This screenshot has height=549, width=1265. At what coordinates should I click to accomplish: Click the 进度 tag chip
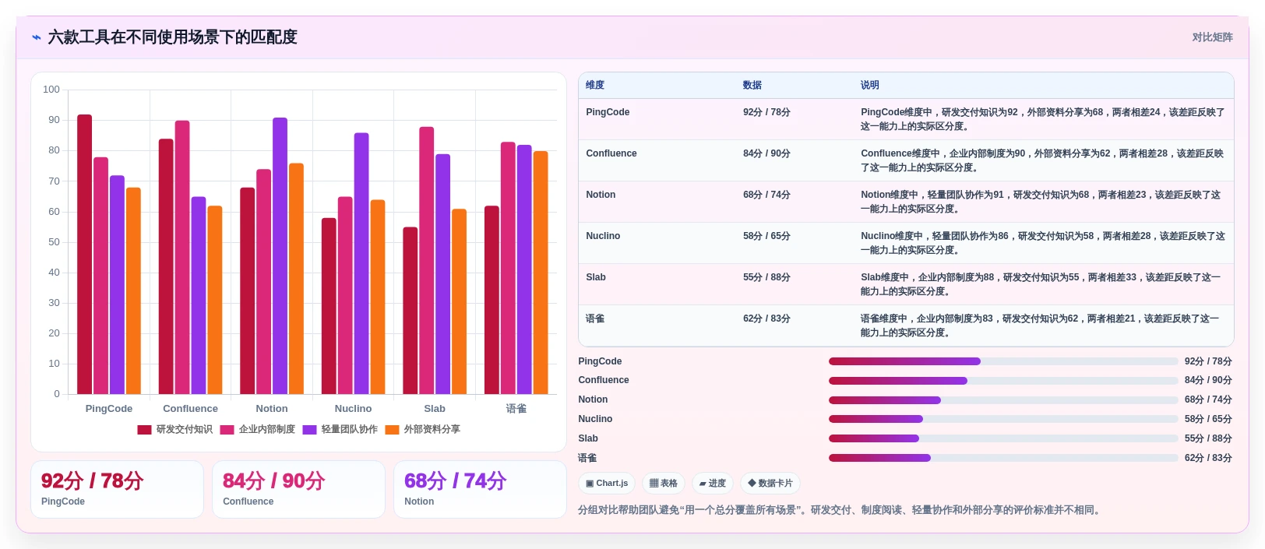point(713,484)
